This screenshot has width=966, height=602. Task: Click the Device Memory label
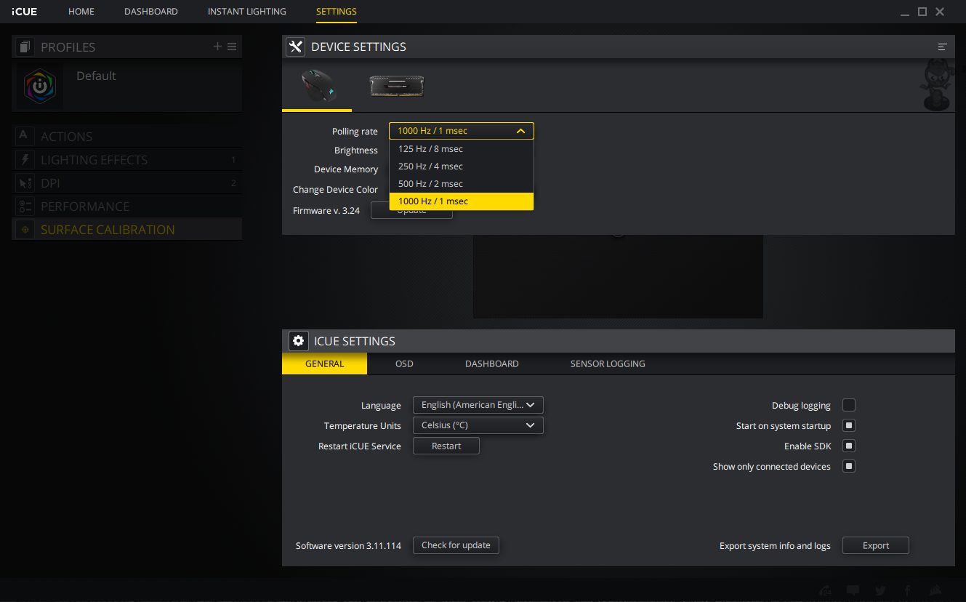tap(346, 169)
